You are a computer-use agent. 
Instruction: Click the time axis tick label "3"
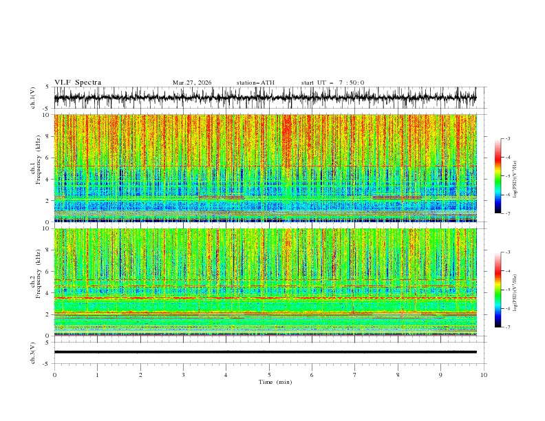(184, 375)
